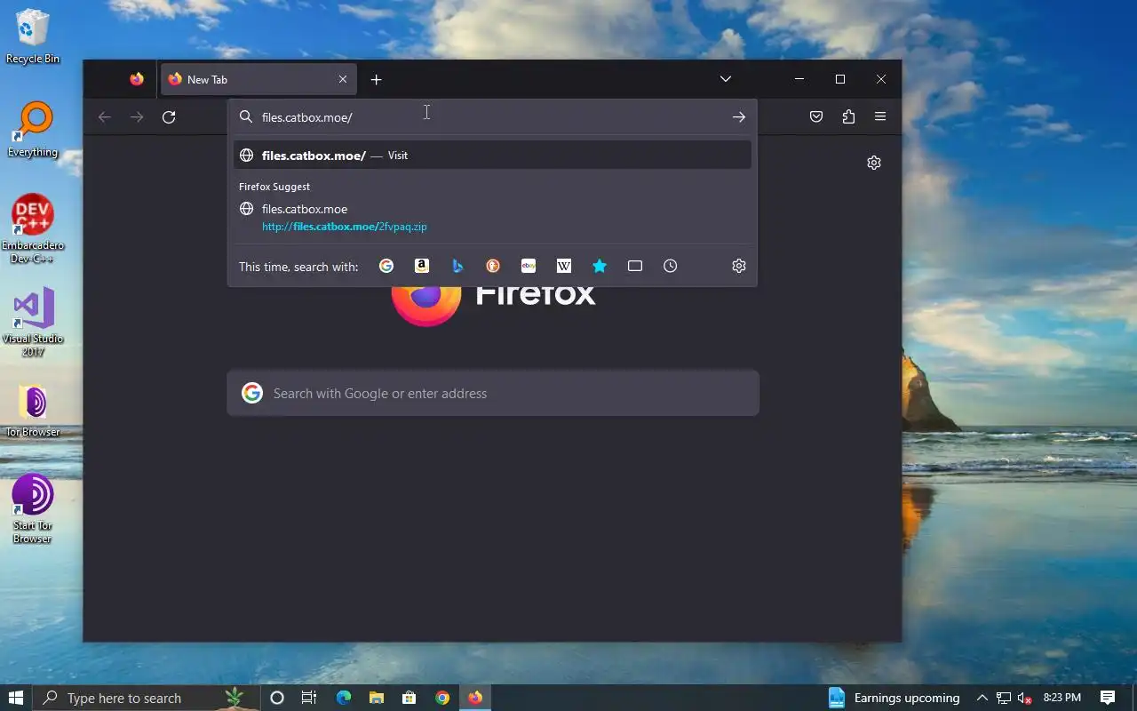Personalize new tab with gear icon

pos(874,163)
